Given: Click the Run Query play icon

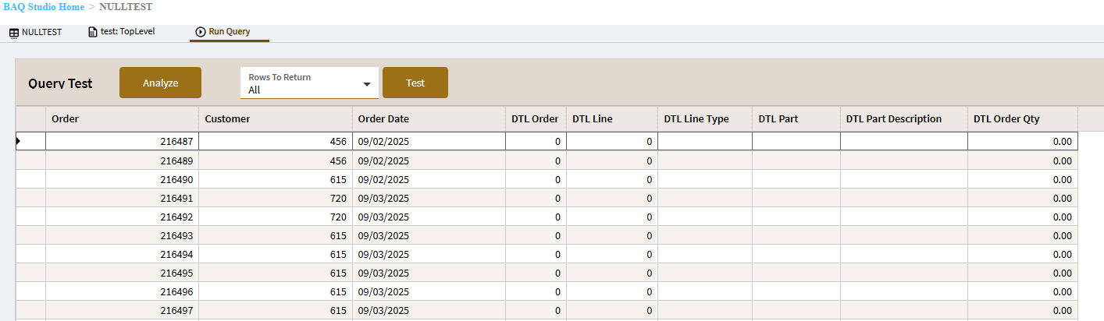Looking at the screenshot, I should [x=201, y=32].
